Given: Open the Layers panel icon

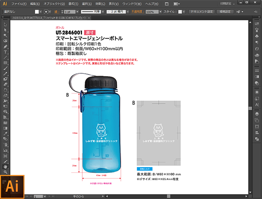Looking at the screenshot, I should pyautogui.click(x=257, y=114).
